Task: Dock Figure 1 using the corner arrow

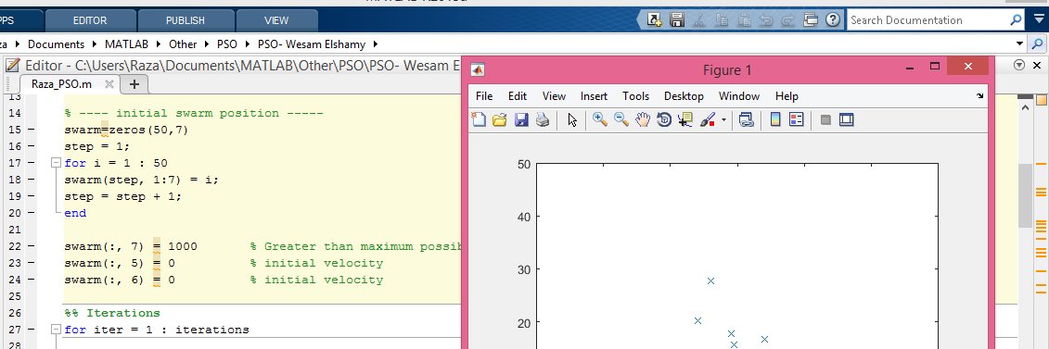Action: pos(980,96)
